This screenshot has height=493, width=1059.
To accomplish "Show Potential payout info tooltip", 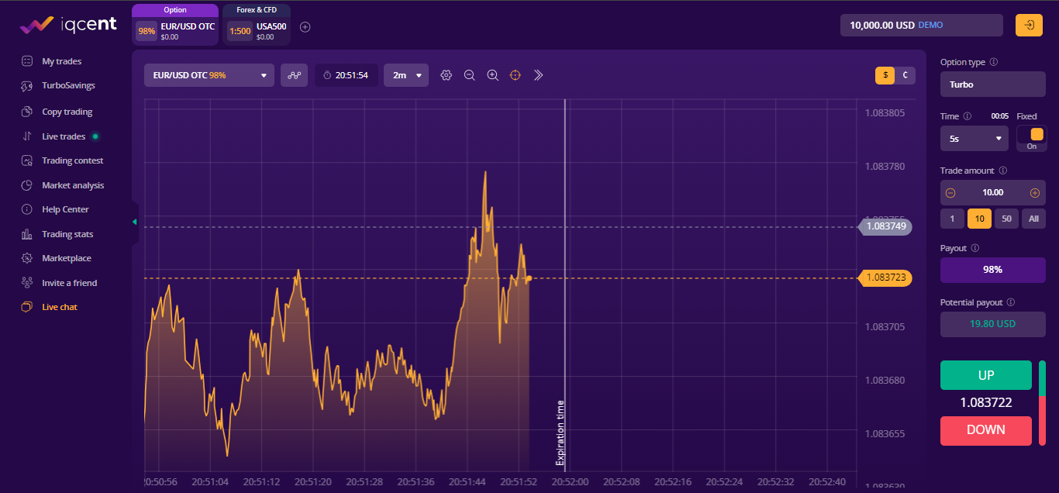I will 1011,302.
